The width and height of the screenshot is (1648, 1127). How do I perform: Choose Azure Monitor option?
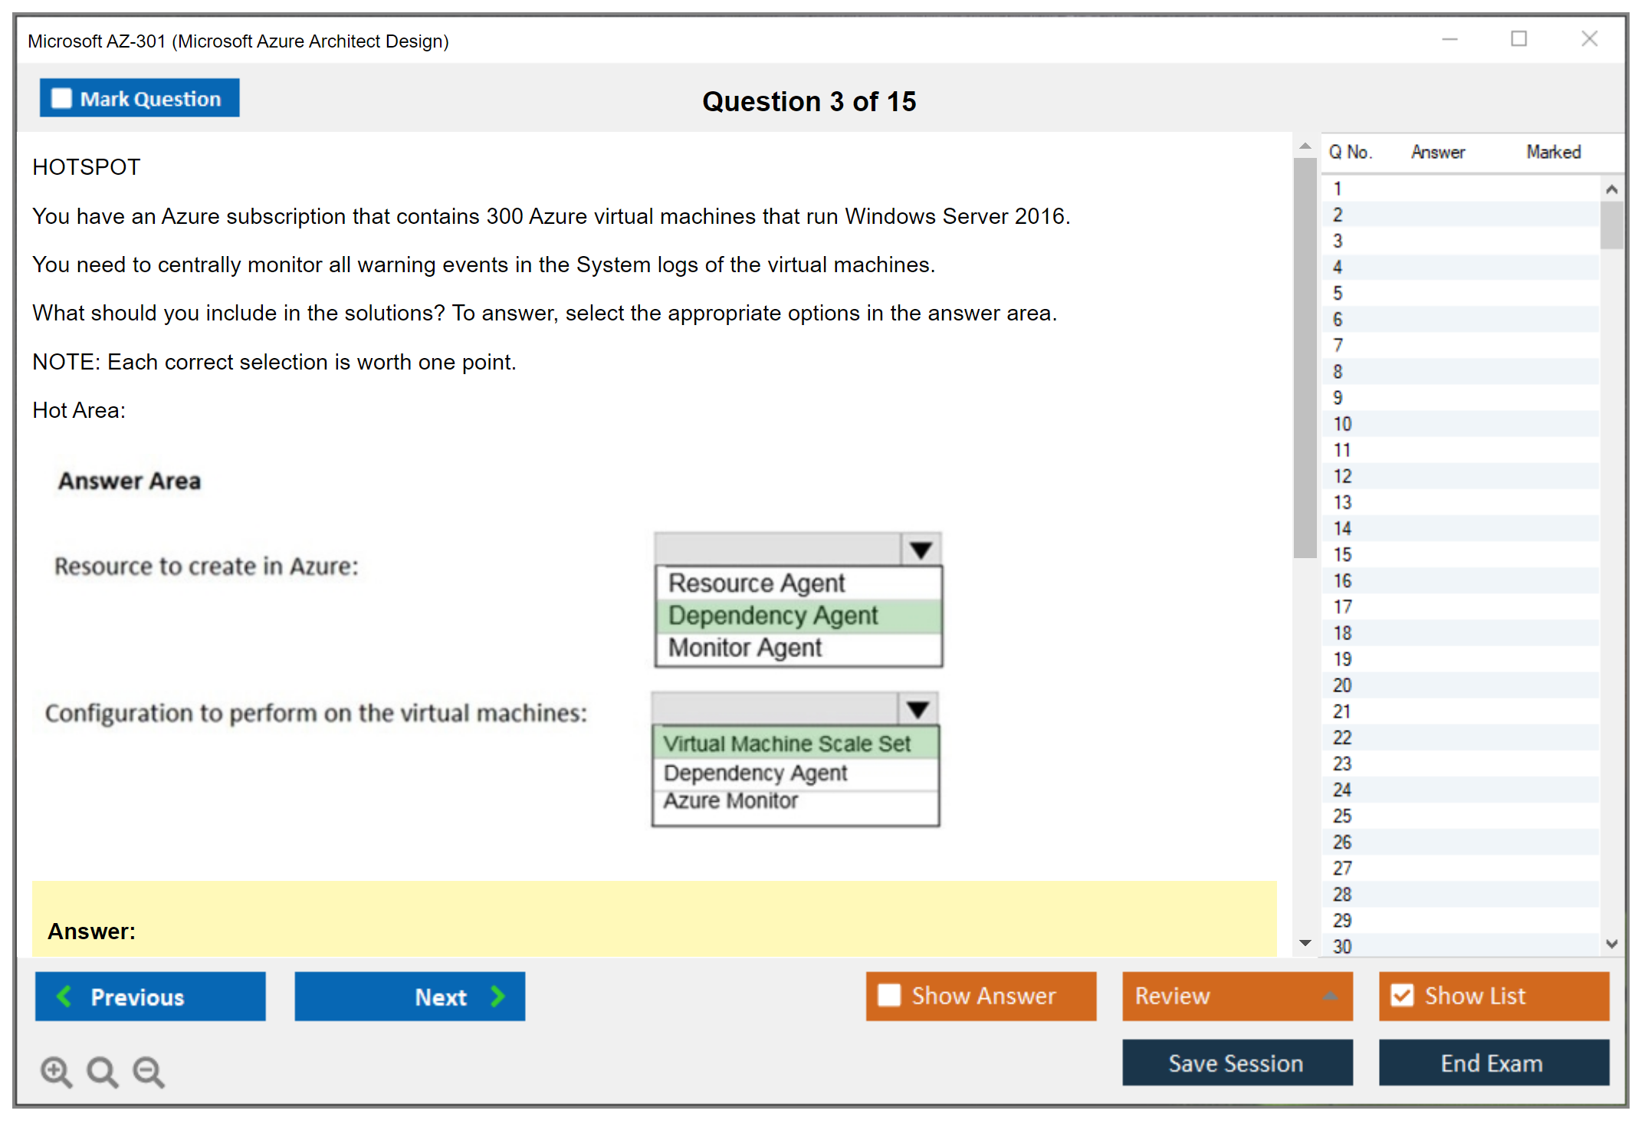click(730, 801)
